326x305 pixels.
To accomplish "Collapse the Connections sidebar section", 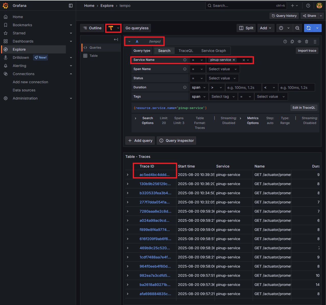I will click(x=71, y=74).
